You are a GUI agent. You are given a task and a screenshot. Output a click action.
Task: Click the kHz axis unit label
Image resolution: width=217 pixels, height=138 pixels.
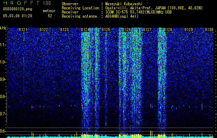click(3, 28)
